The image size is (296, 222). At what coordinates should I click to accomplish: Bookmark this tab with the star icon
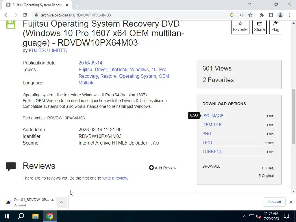coord(250,15)
